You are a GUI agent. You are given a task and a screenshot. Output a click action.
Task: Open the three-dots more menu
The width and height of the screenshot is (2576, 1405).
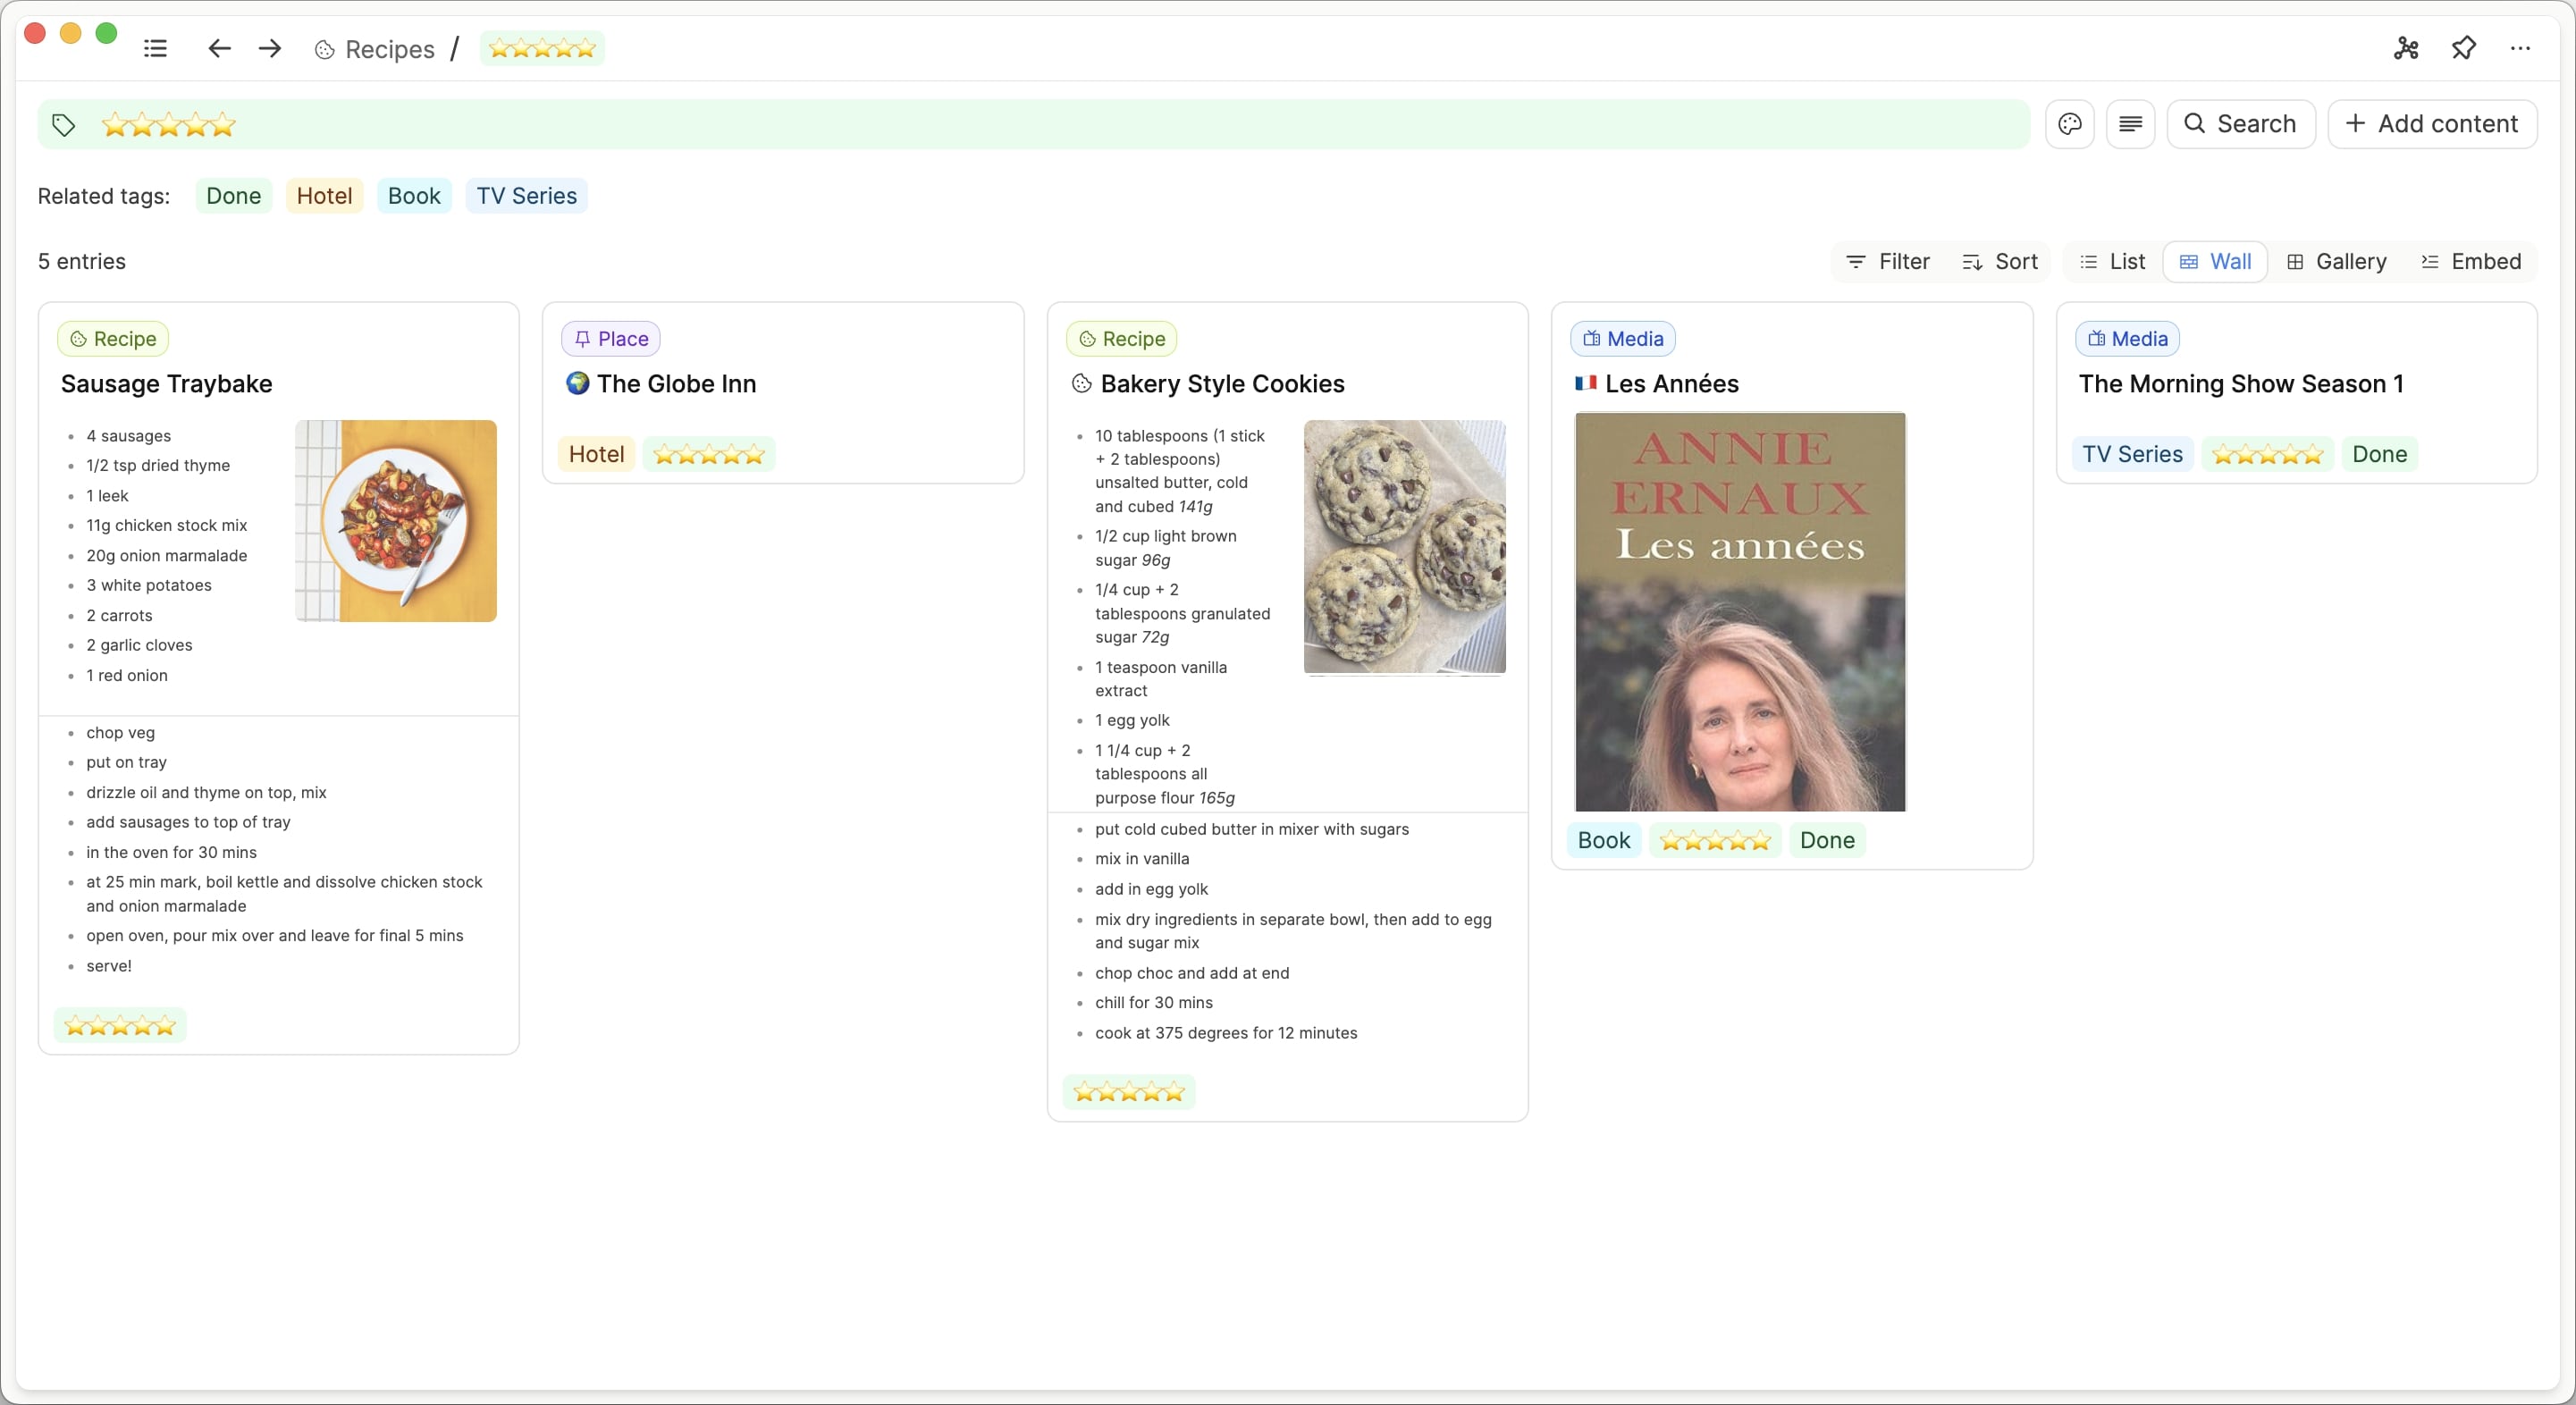pos(2520,48)
